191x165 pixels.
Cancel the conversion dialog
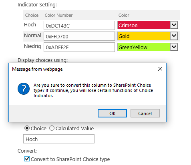click(x=145, y=113)
